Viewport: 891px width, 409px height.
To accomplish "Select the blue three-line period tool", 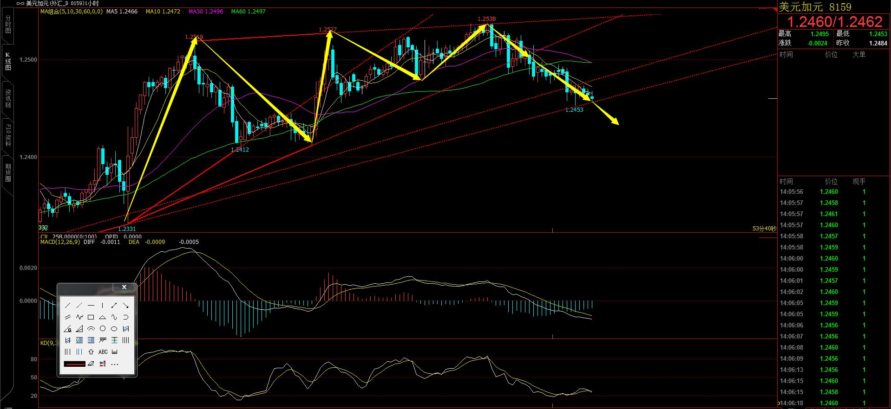I will point(79,352).
